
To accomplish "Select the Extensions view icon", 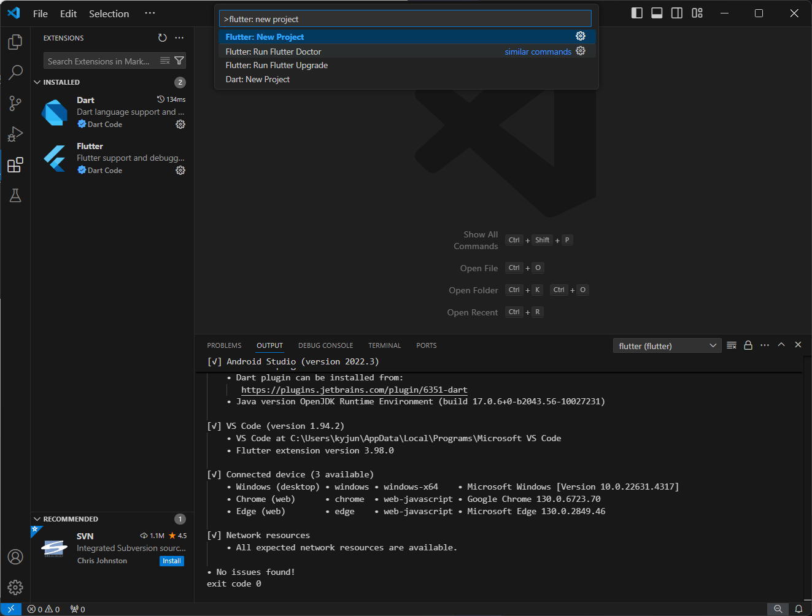I will (15, 164).
